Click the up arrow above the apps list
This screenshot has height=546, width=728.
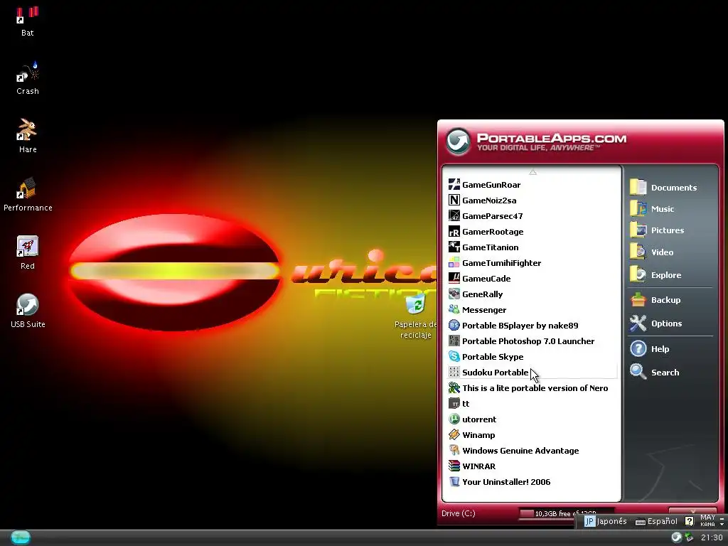(532, 172)
